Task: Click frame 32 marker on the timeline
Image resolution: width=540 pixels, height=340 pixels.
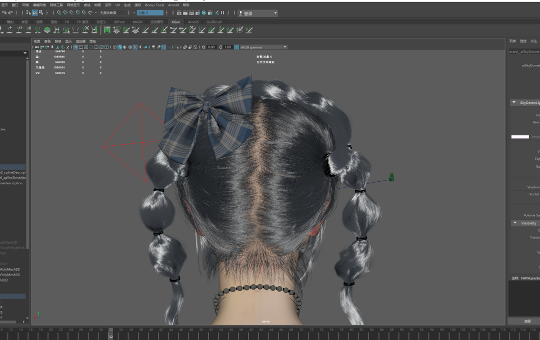Action: tap(110, 333)
